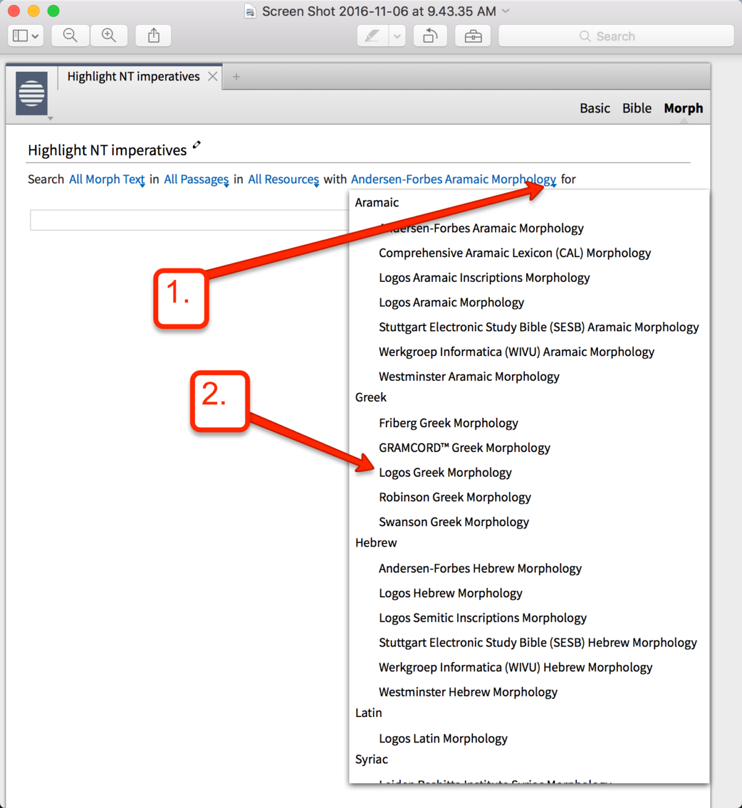Expand the disclosure triangle below the Logos logo

point(51,118)
